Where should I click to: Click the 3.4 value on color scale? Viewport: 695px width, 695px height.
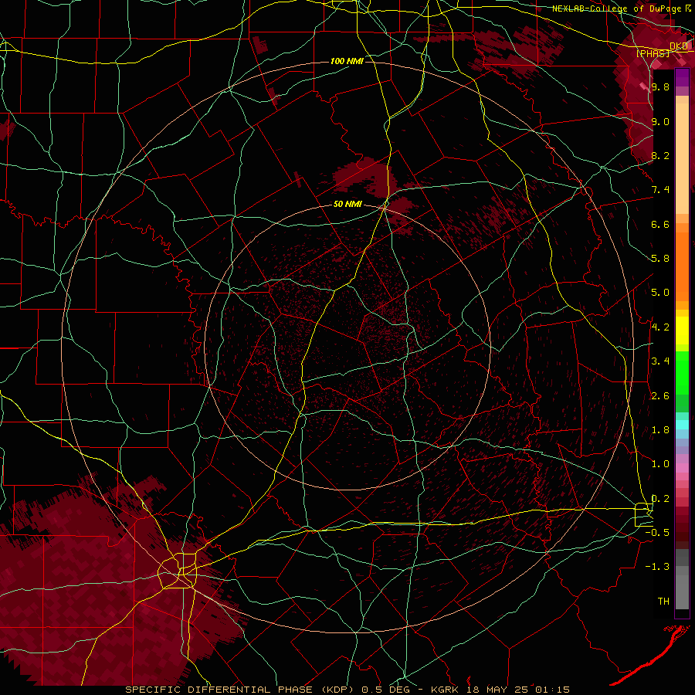tap(660, 361)
